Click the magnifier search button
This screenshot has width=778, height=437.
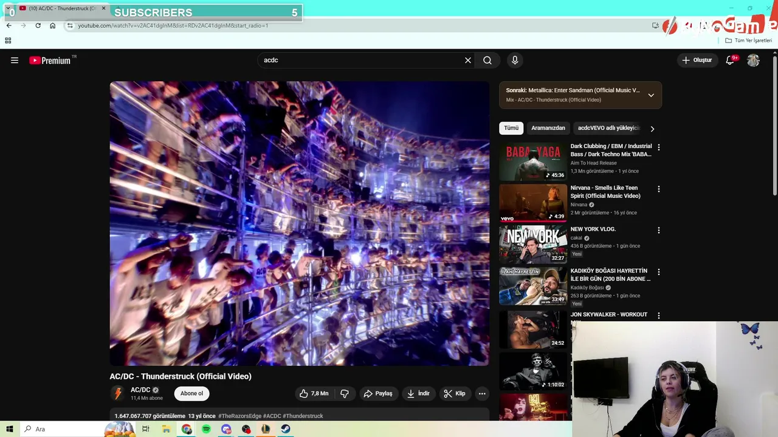487,60
